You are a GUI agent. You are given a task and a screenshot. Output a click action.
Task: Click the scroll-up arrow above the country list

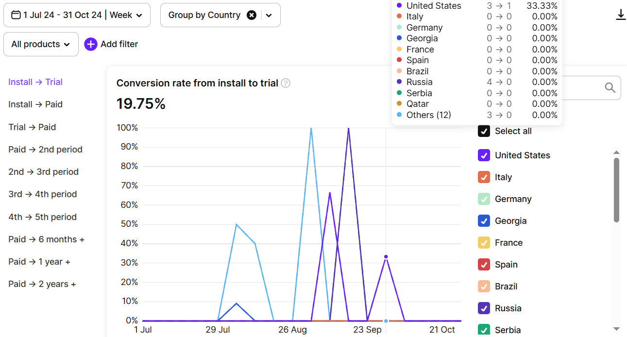[617, 152]
